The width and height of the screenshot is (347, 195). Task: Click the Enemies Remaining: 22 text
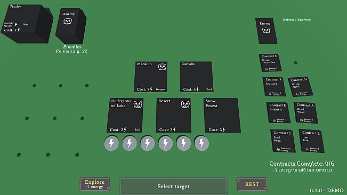coord(72,49)
